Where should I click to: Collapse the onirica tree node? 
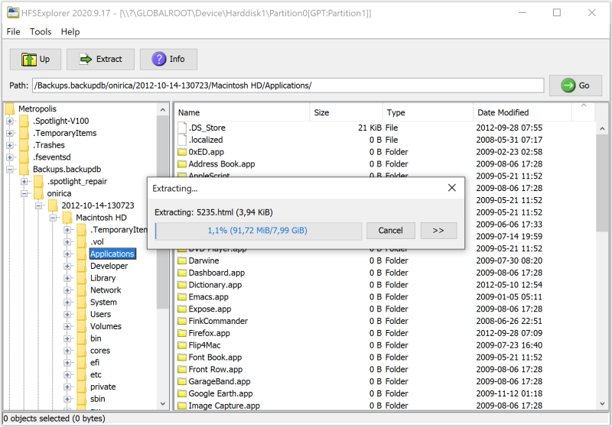(x=24, y=193)
